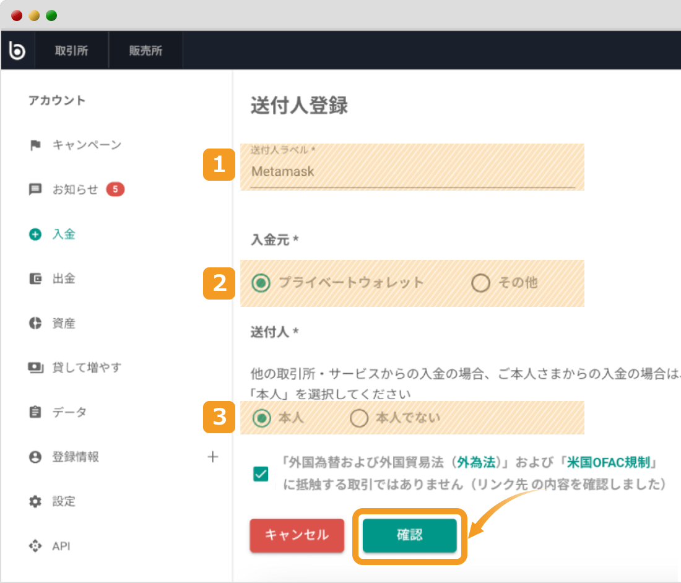Open 貸して増やす in the sidebar
This screenshot has width=681, height=583.
87,367
